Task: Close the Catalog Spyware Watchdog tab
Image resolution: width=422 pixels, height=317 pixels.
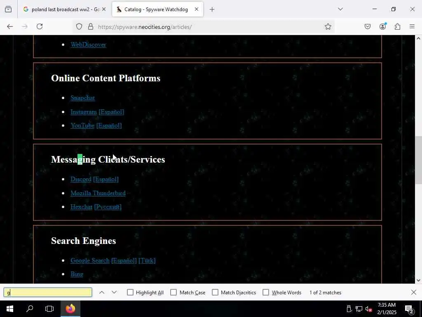Action: click(197, 9)
